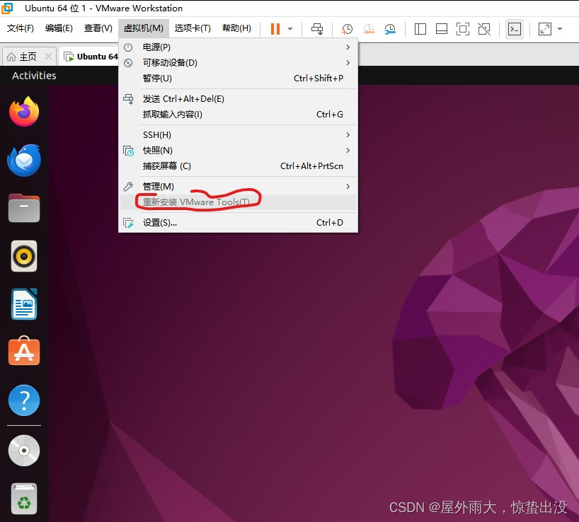Click the power icon beside 电源(P)
Viewport: 579px width, 522px height.
click(x=128, y=47)
